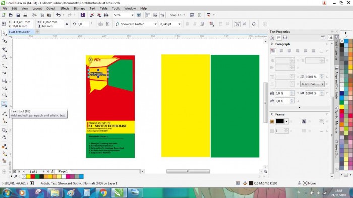Choose the Pan (hand) tool
The height and width of the screenshot is (198, 353).
click(4, 57)
